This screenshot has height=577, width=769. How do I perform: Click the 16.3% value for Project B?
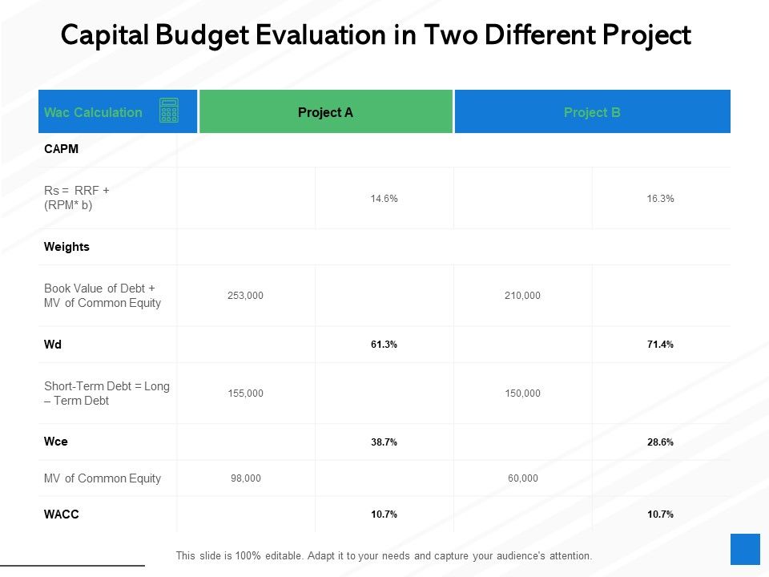[660, 199]
